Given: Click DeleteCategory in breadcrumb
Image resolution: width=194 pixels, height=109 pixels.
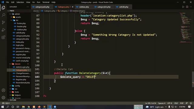Looking at the screenshot, I should pos(79,11).
